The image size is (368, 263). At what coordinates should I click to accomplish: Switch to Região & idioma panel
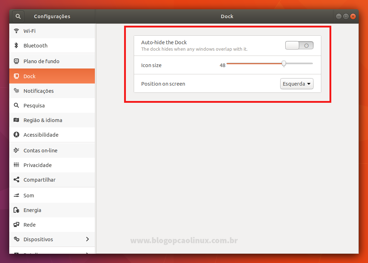click(52, 120)
